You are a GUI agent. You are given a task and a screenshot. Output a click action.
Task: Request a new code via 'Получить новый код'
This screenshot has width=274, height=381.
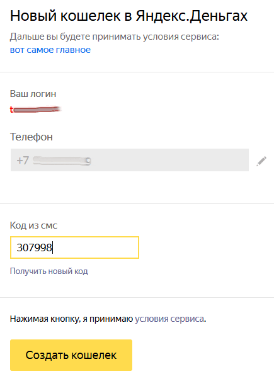(49, 271)
